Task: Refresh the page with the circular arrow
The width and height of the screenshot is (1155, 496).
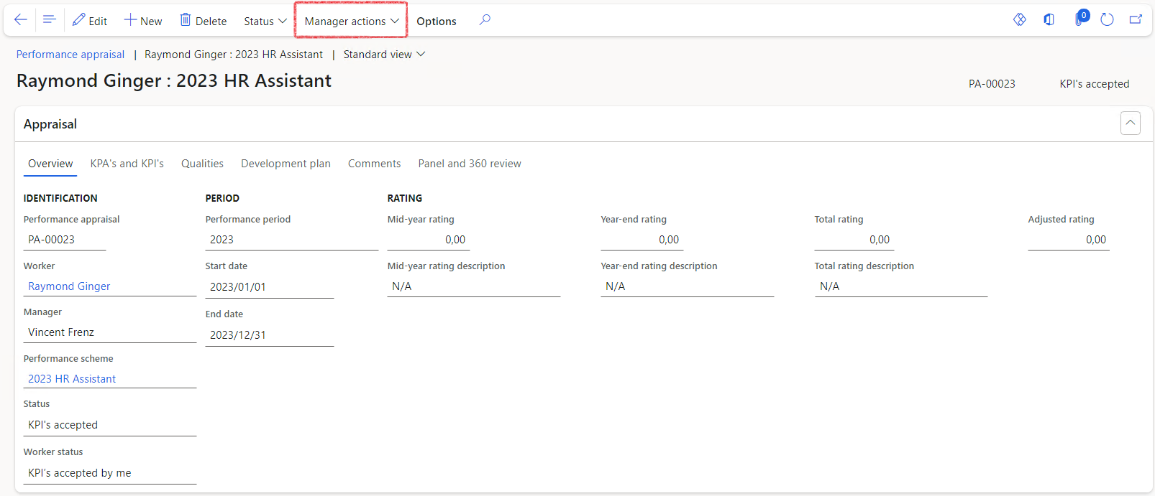Action: coord(1108,19)
